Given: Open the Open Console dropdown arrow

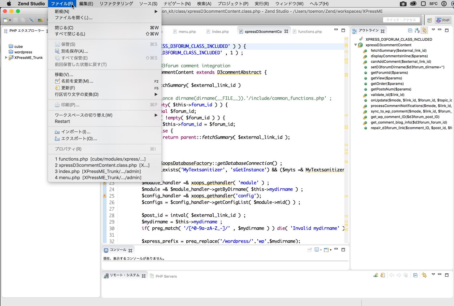Looking at the screenshot, I should click(331, 250).
